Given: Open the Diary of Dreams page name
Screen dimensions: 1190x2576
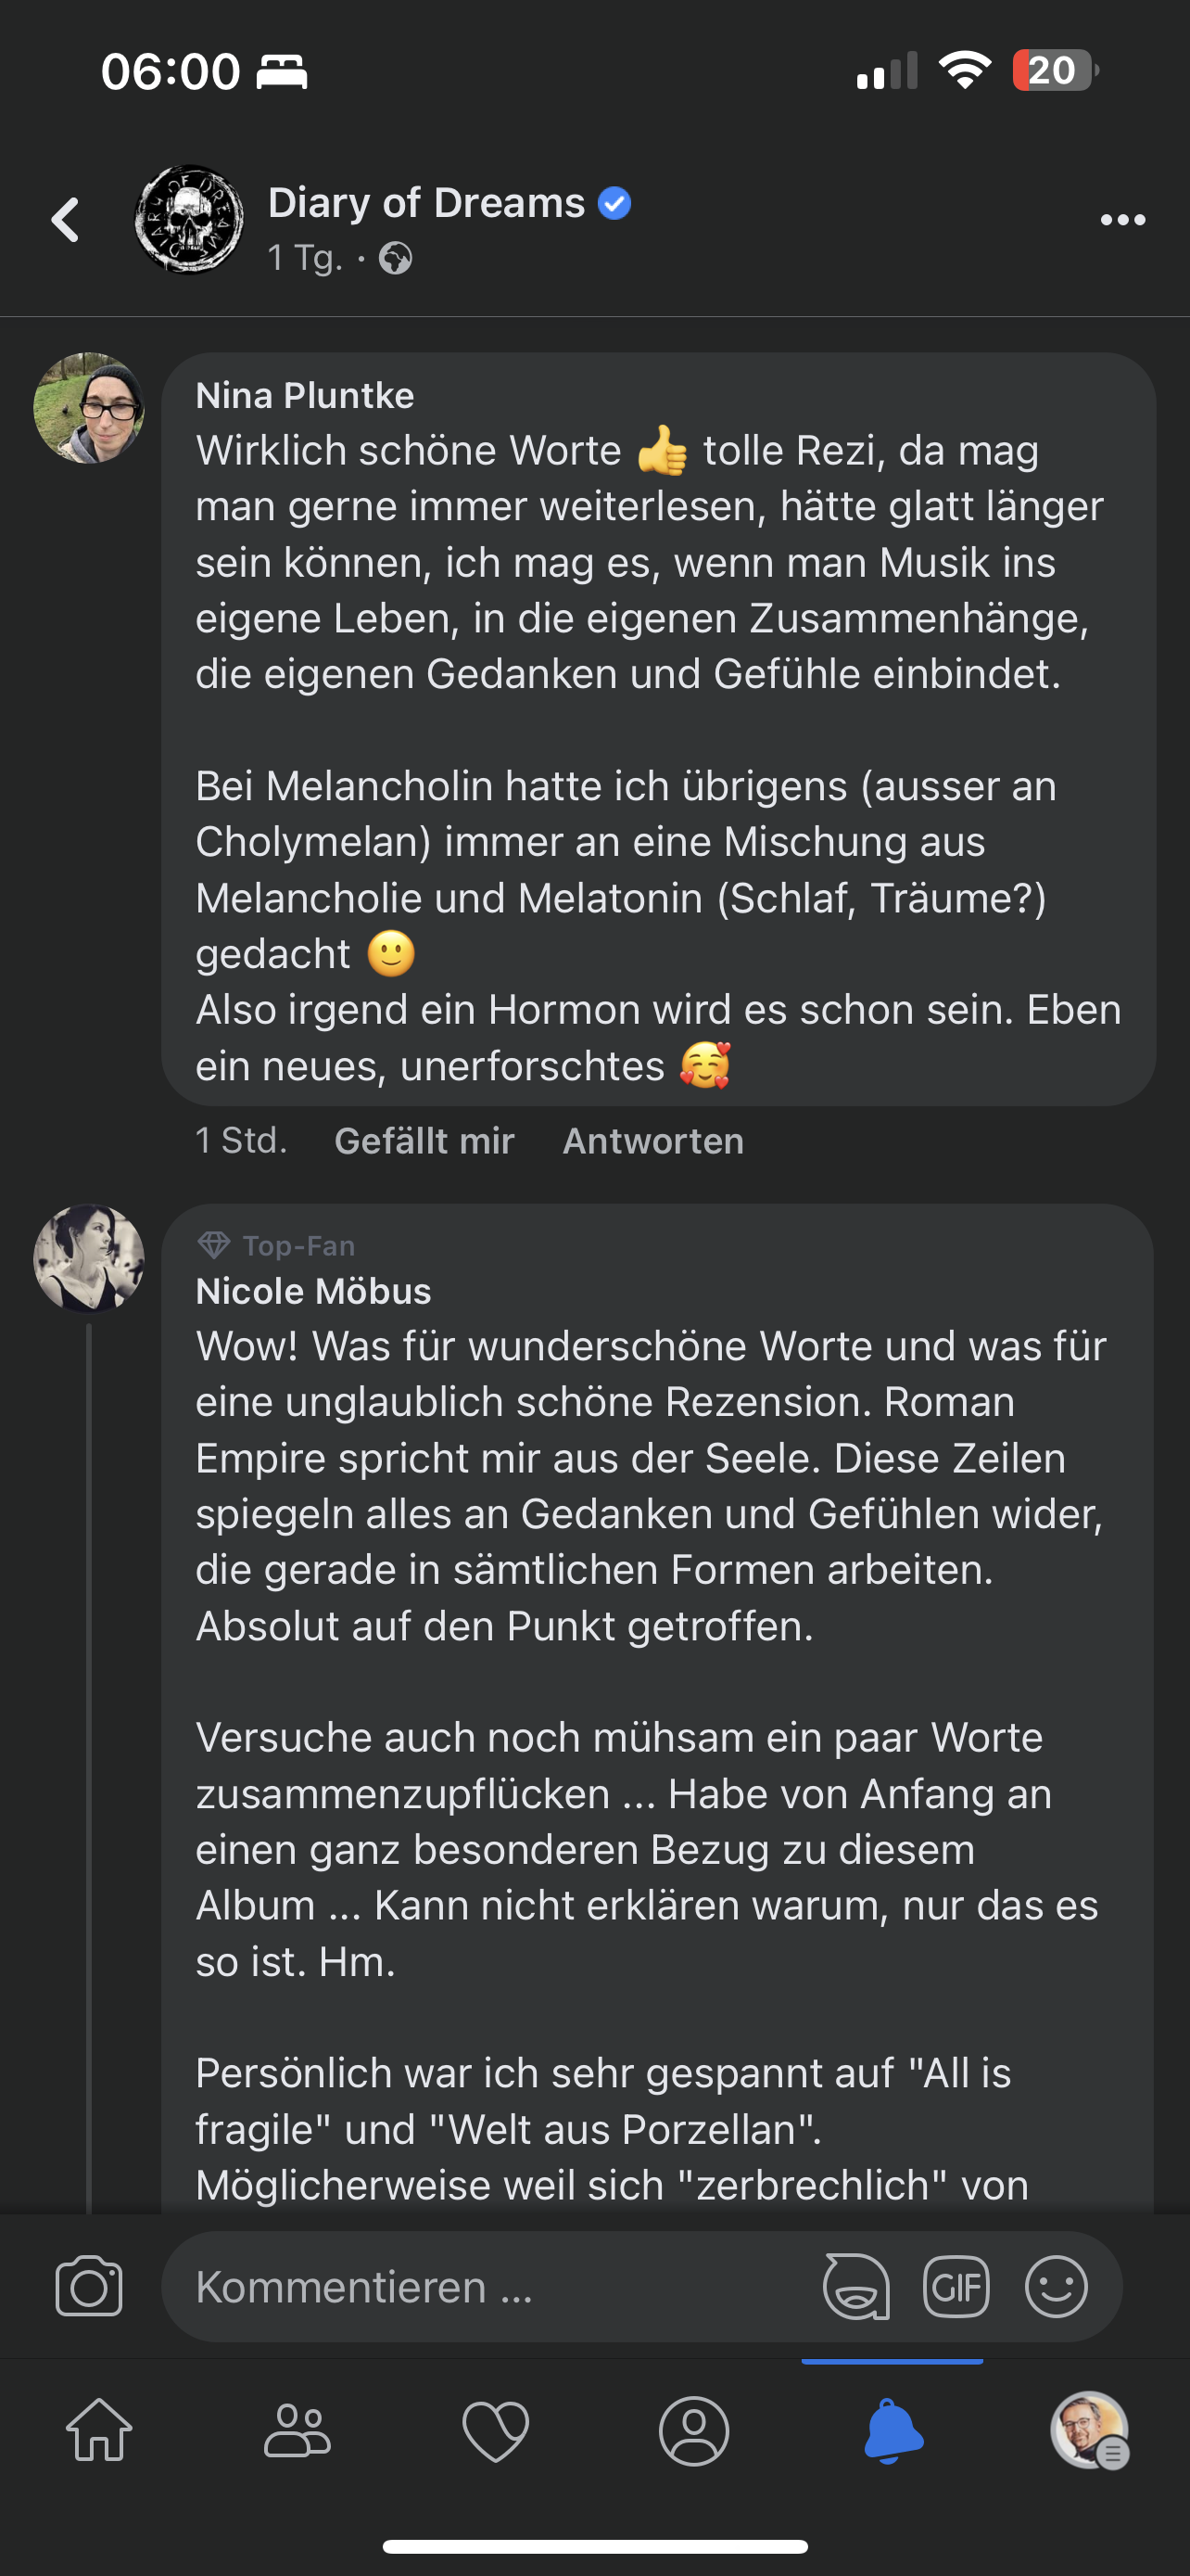Looking at the screenshot, I should [426, 203].
